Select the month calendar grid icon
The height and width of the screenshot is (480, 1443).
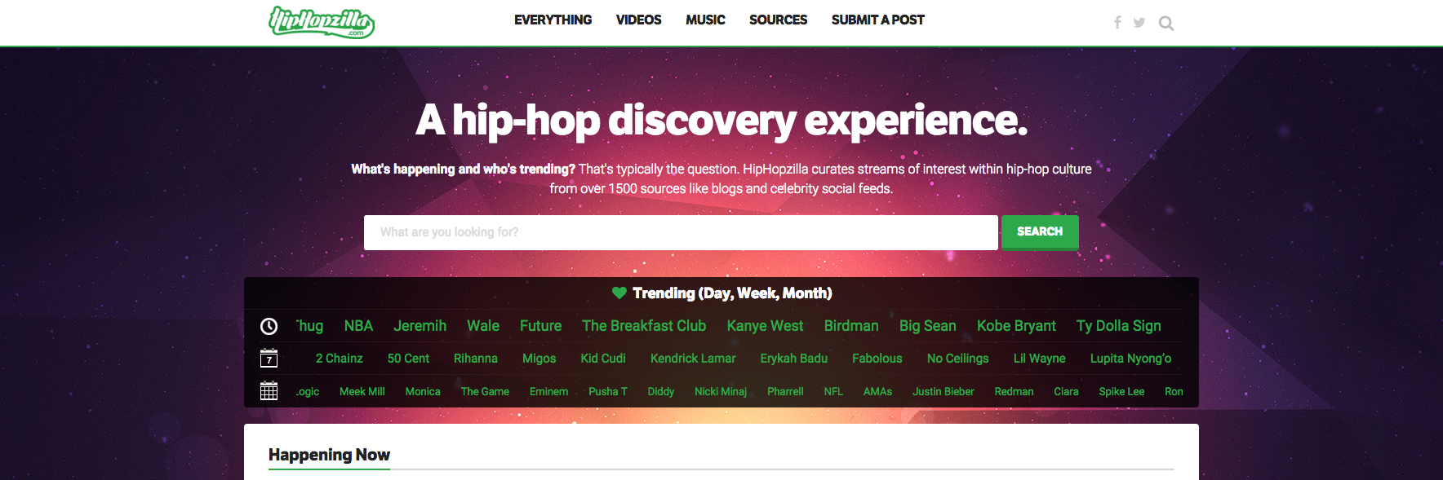269,391
